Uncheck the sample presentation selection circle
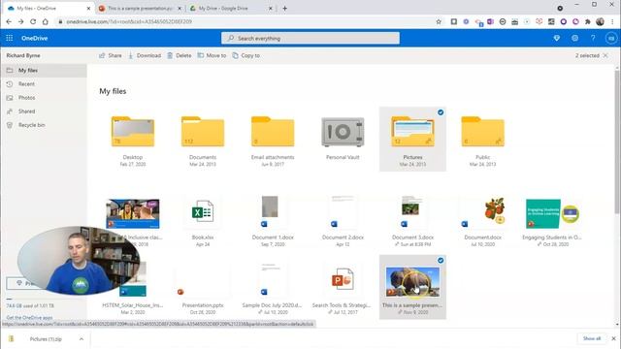The height and width of the screenshot is (349, 621). click(x=441, y=261)
